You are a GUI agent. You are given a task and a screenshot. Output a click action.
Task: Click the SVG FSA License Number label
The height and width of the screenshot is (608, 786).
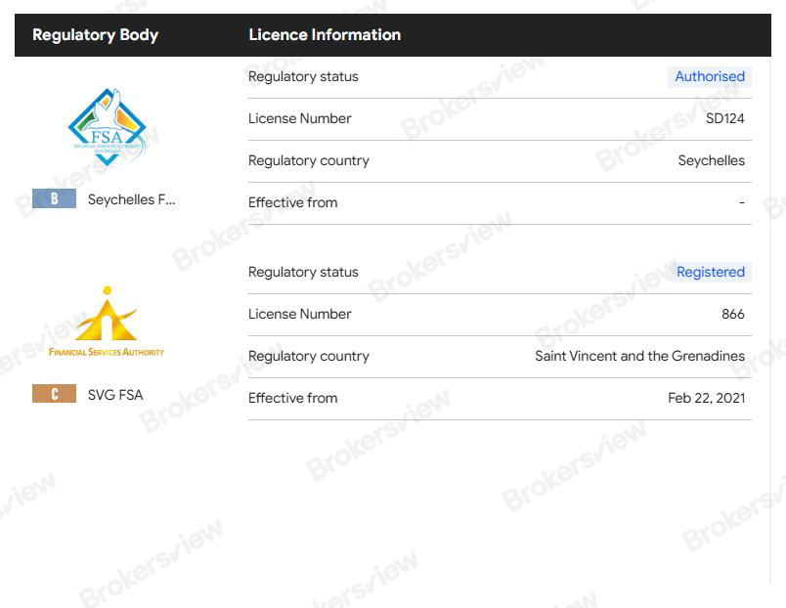pyautogui.click(x=299, y=314)
